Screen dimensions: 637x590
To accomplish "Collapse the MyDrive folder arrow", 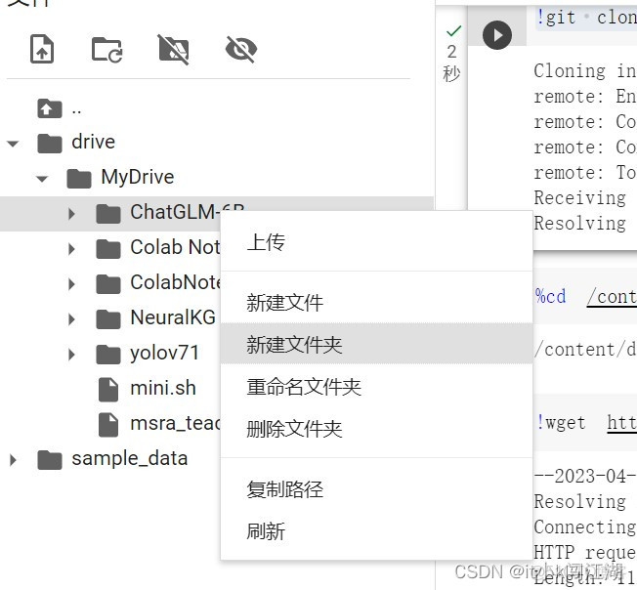I will click(42, 178).
